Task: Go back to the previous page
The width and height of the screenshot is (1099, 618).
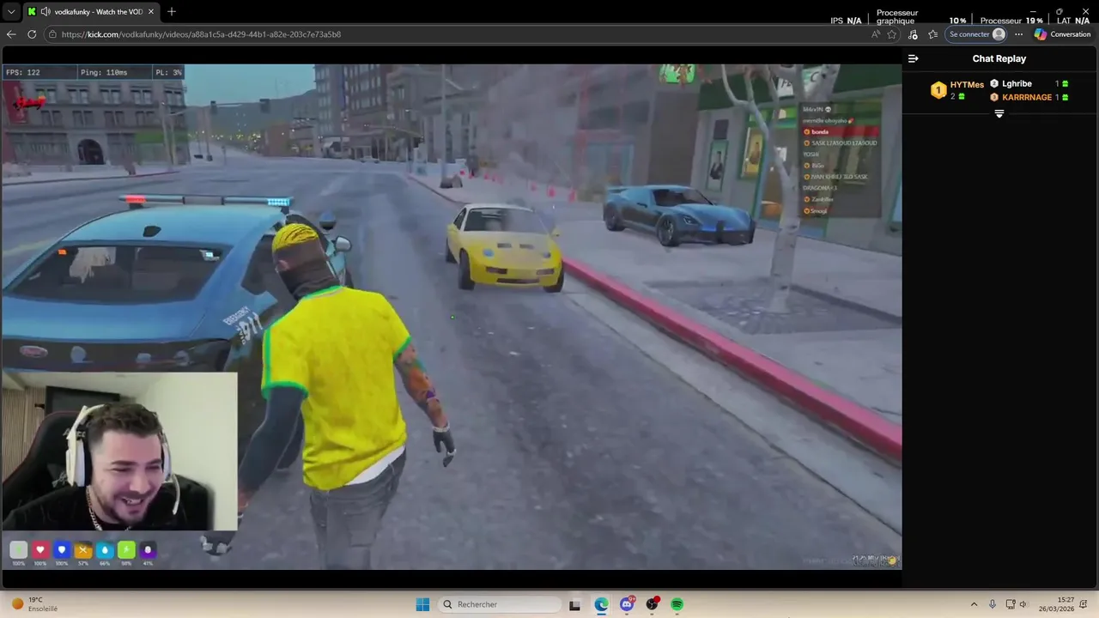Action: click(x=11, y=34)
